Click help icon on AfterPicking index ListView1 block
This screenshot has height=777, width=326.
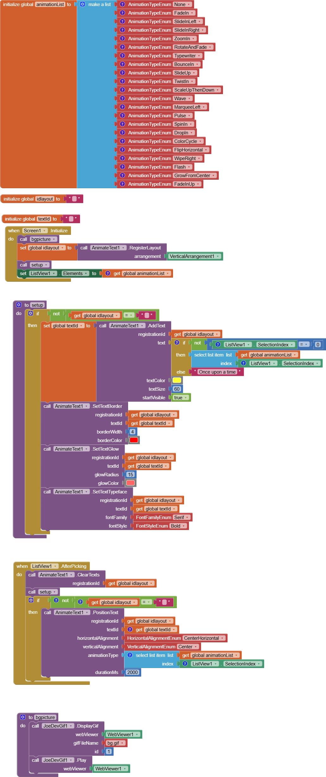tap(185, 664)
